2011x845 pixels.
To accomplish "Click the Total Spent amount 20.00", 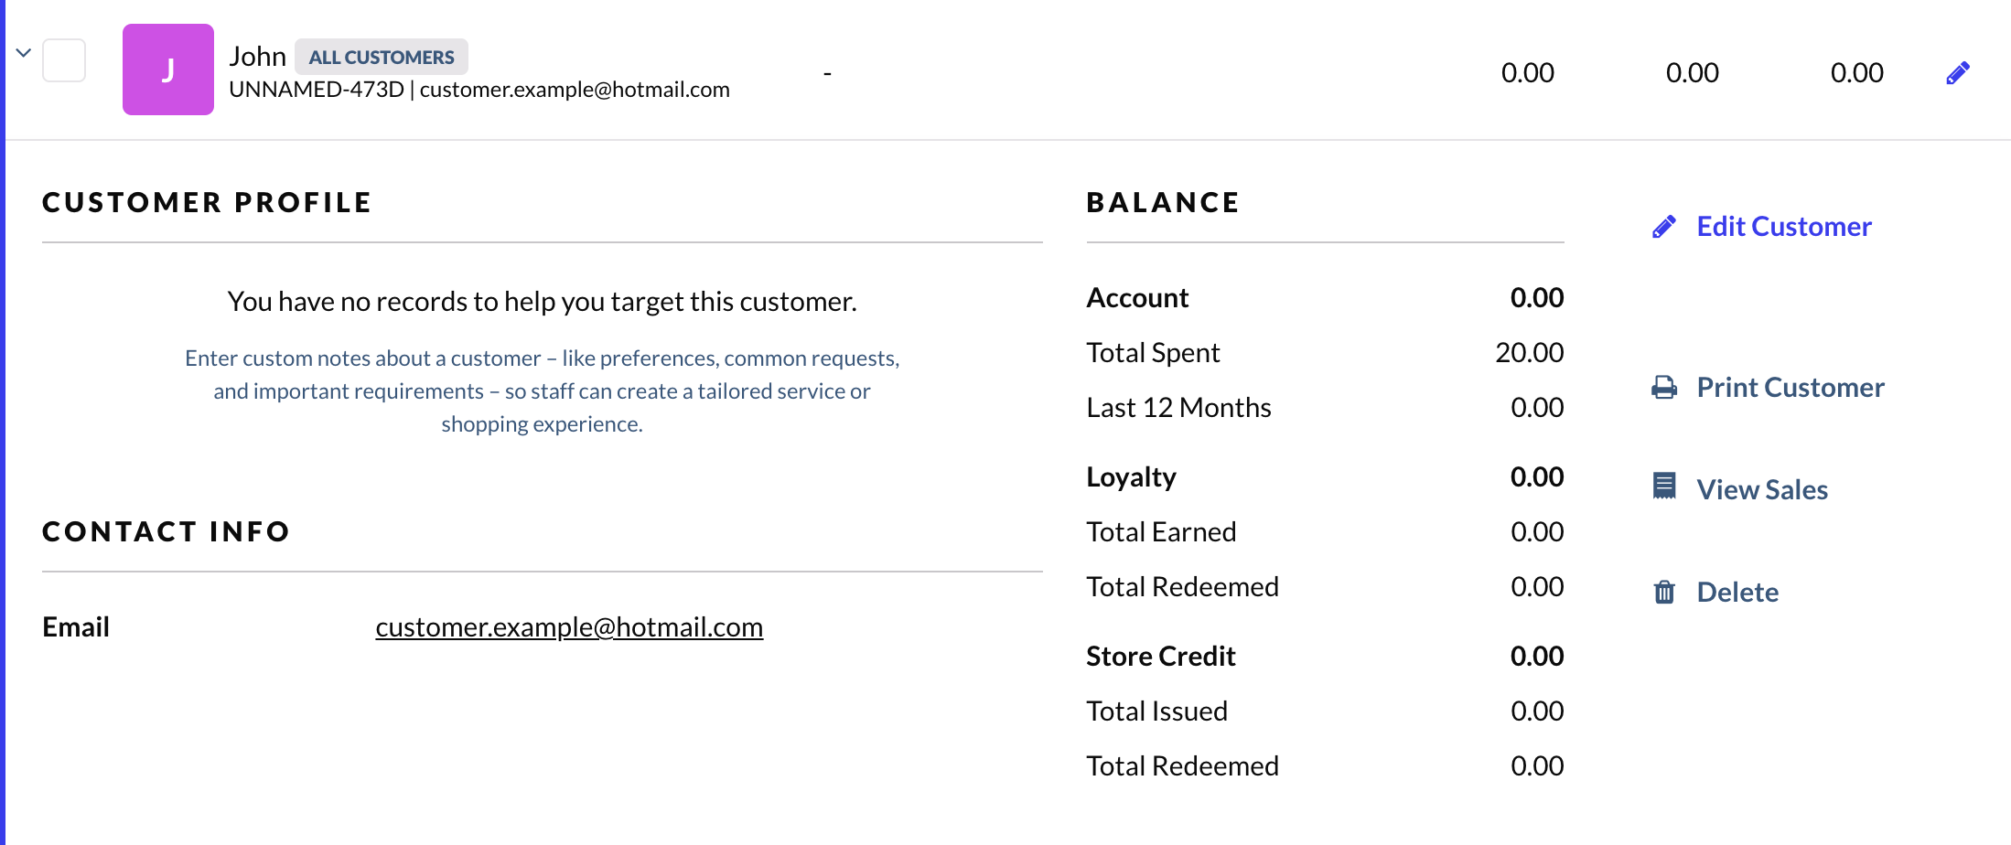I will pyautogui.click(x=1529, y=353).
